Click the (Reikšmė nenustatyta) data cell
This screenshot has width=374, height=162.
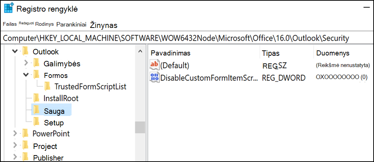[343, 65]
